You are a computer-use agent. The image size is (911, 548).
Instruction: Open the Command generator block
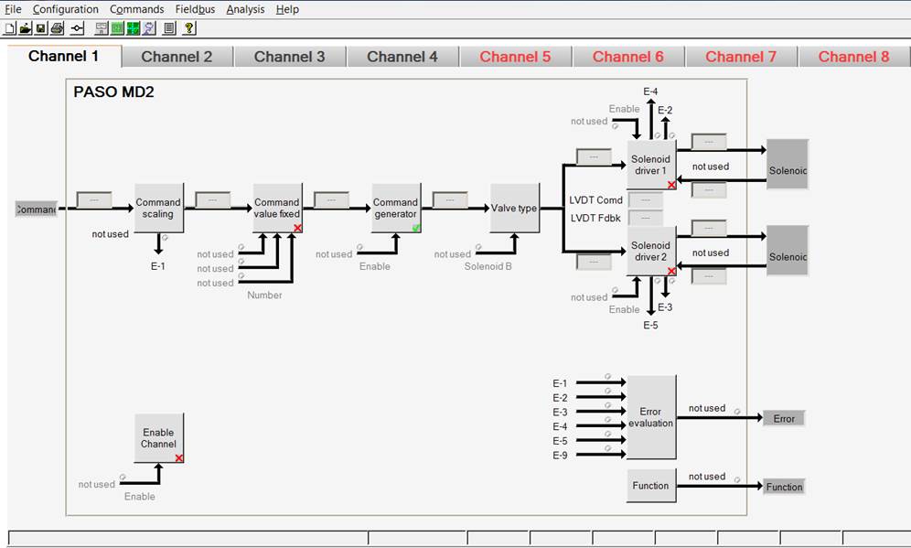[396, 208]
